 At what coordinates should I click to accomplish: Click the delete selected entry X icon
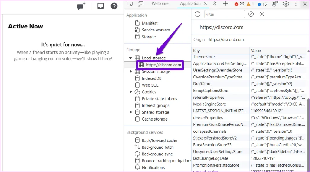[262, 14]
